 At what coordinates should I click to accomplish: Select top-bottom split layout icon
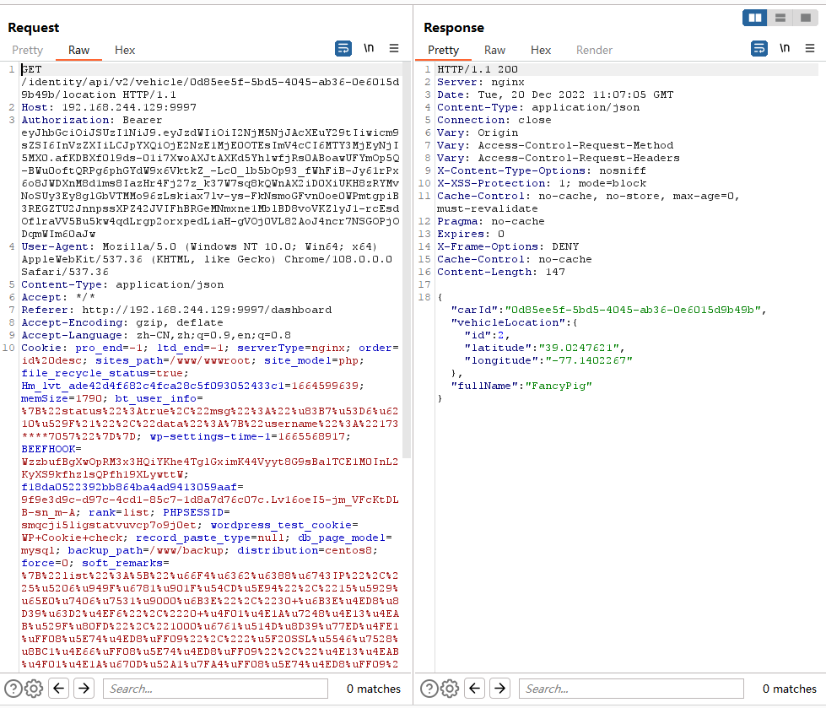(780, 18)
